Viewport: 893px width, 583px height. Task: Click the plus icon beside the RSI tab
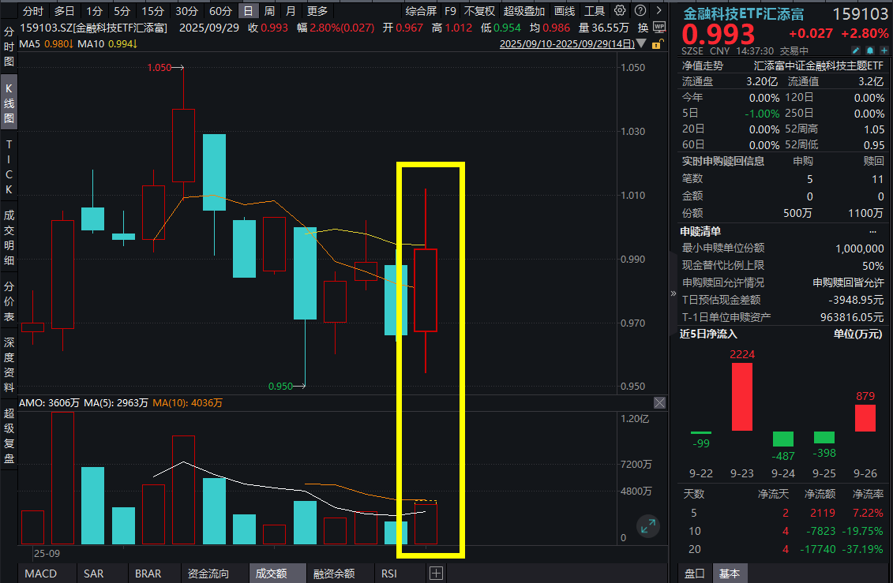pos(436,574)
